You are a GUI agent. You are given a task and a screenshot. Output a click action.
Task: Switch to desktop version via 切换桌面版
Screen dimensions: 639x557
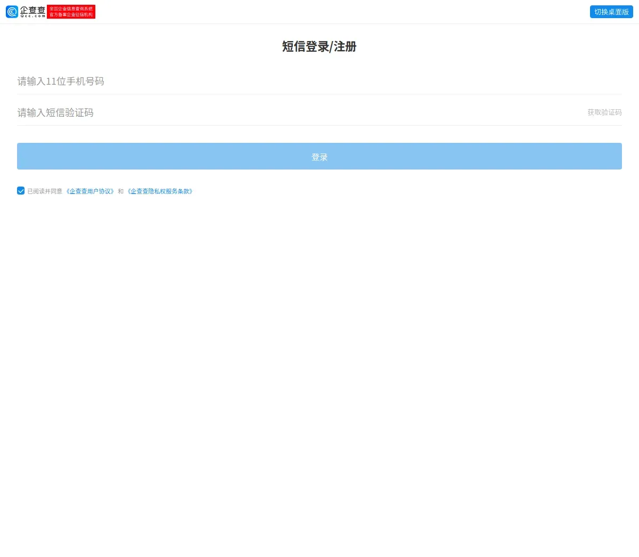[x=611, y=12]
